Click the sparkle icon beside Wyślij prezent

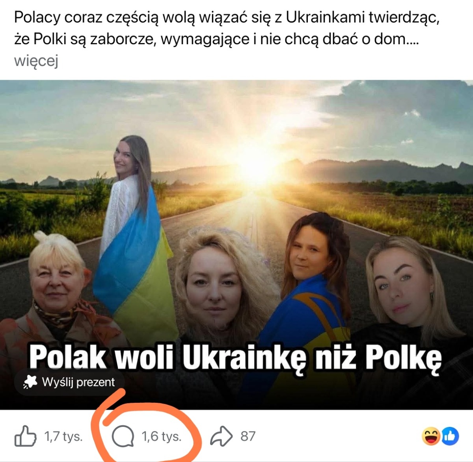(30, 382)
